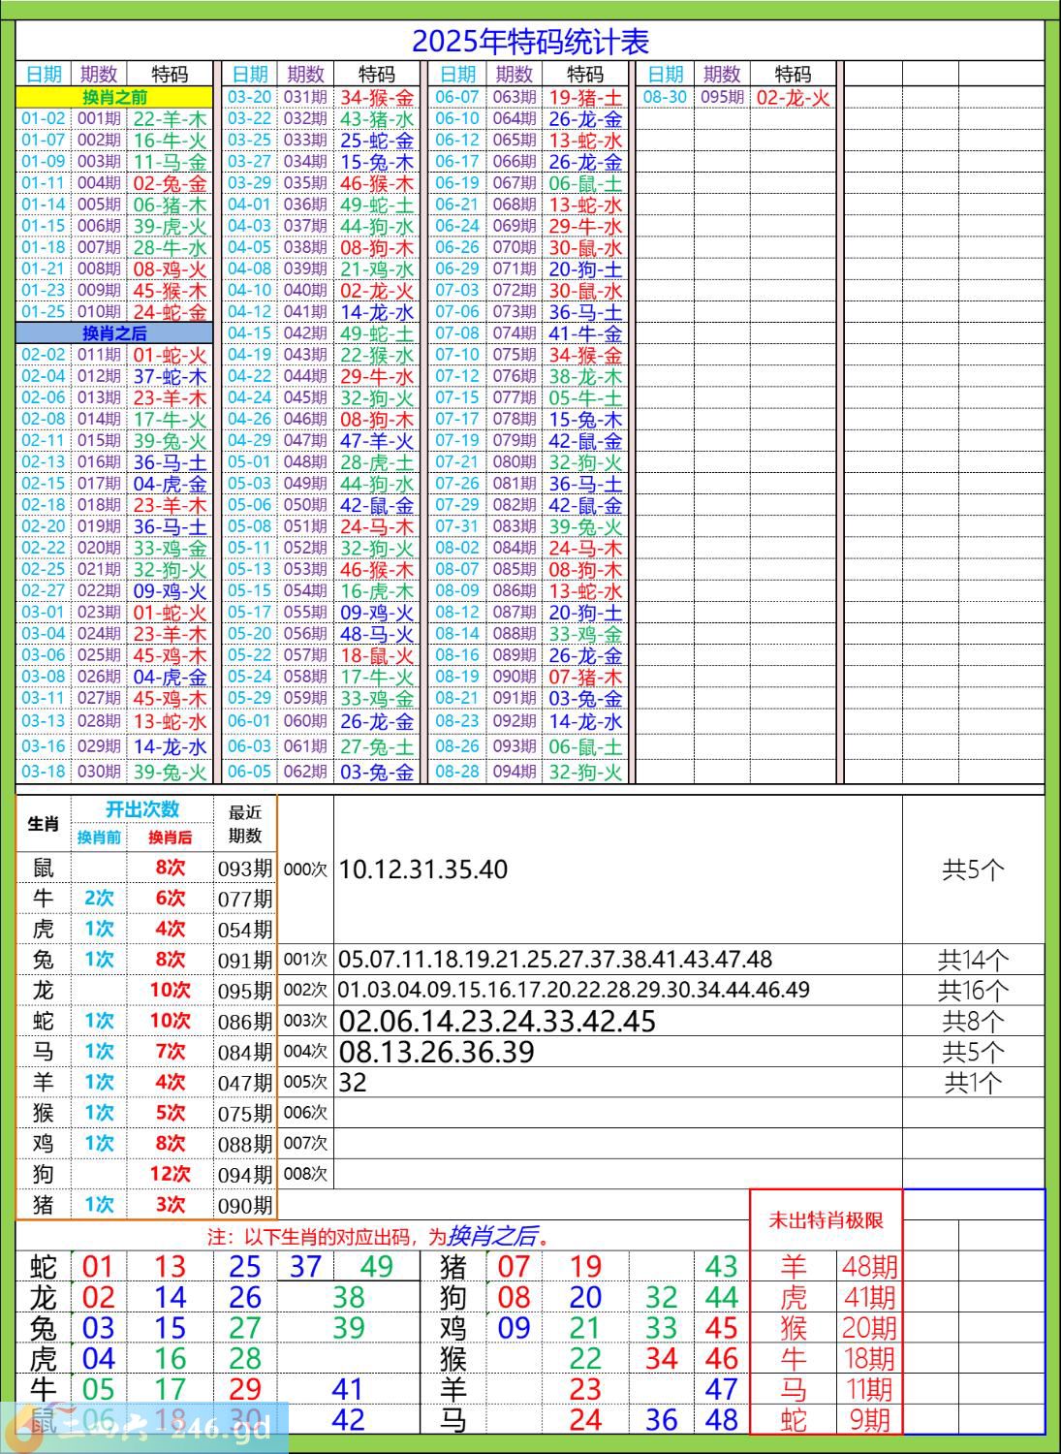Click the "12次" count for 狗
Image resolution: width=1061 pixels, height=1454 pixels.
pyautogui.click(x=171, y=1174)
